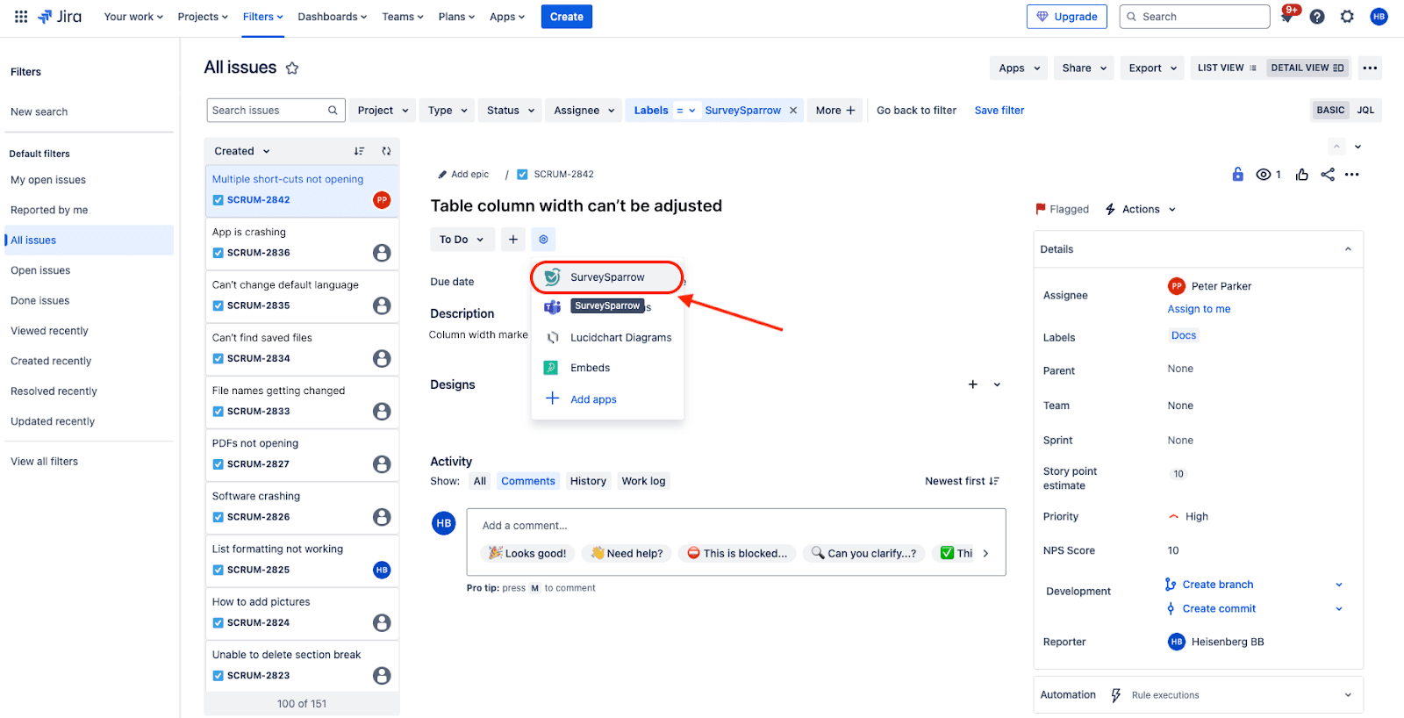Click the share issue icon
Image resolution: width=1404 pixels, height=718 pixels.
[x=1327, y=175]
